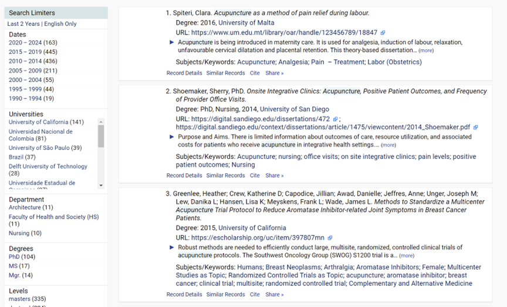This screenshot has height=307, width=507.
Task: Open digital.sandiego.edu dissertations/472 URL
Action: 261,119
